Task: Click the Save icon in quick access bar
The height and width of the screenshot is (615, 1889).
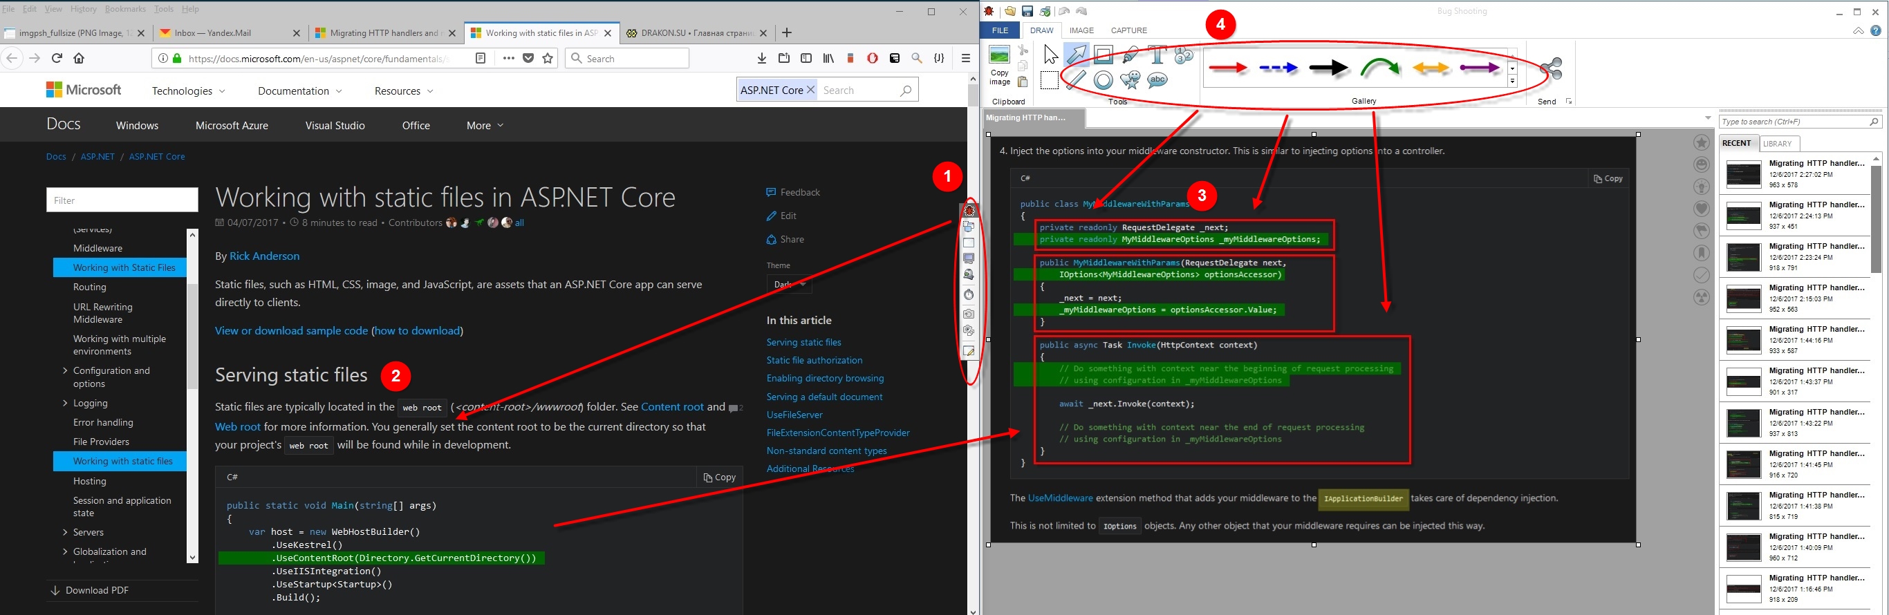Action: point(1027,11)
